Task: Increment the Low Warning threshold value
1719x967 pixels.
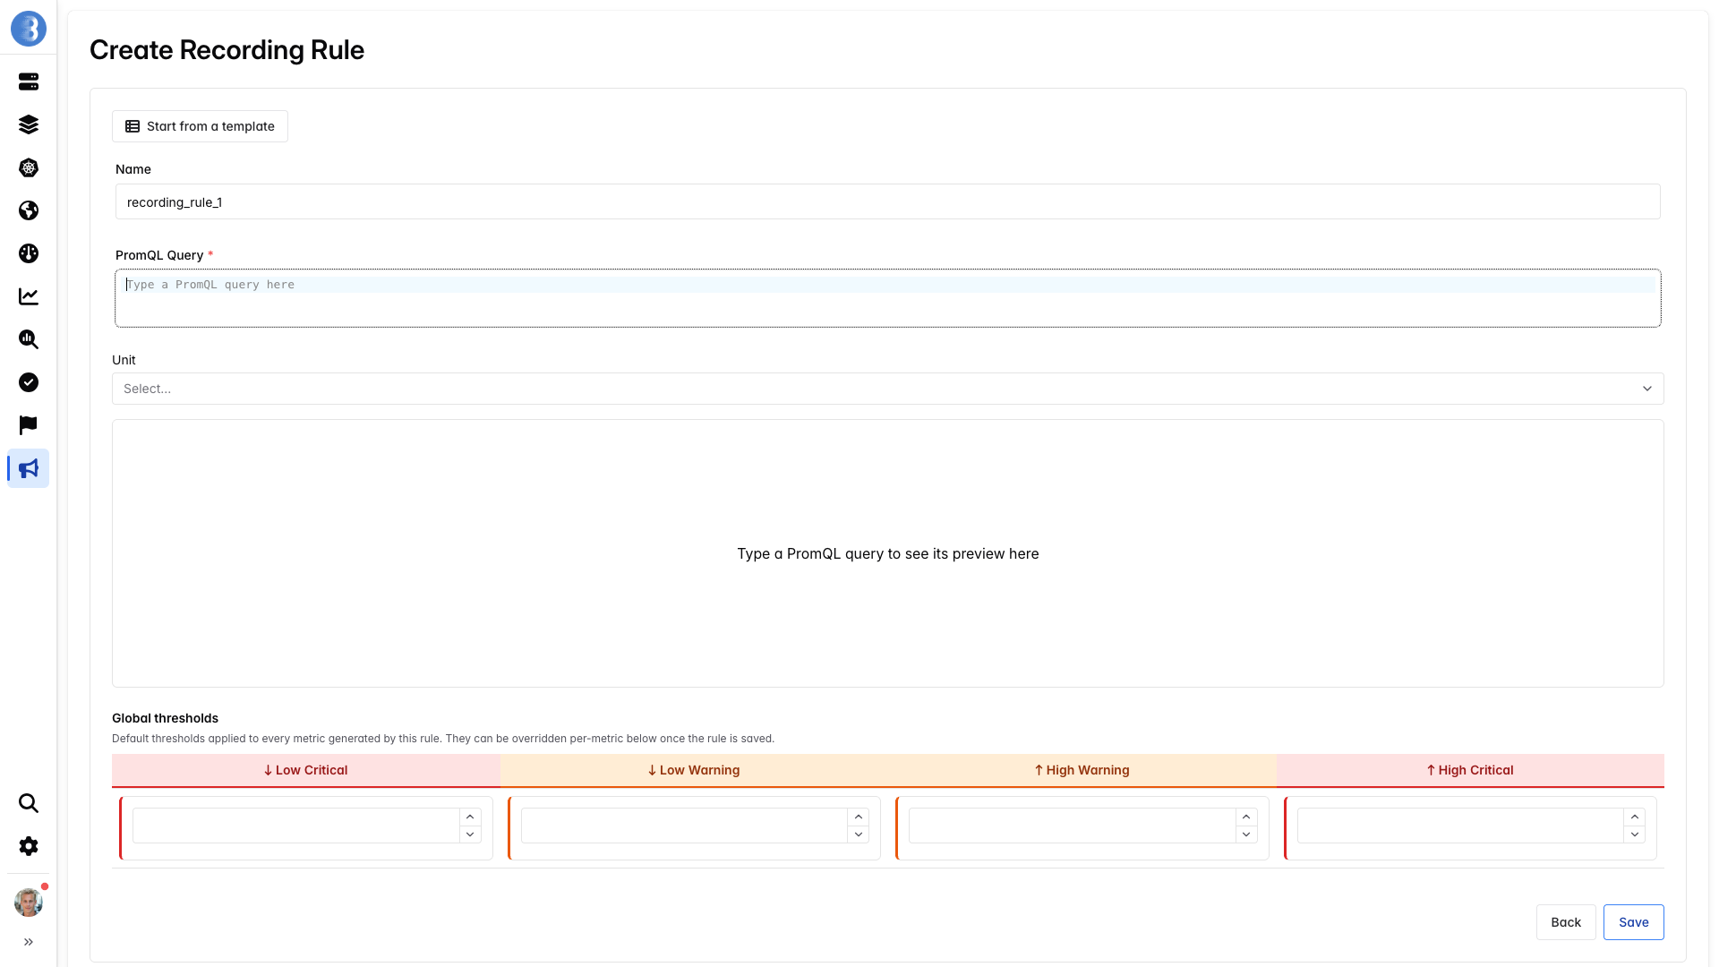Action: [x=859, y=817]
